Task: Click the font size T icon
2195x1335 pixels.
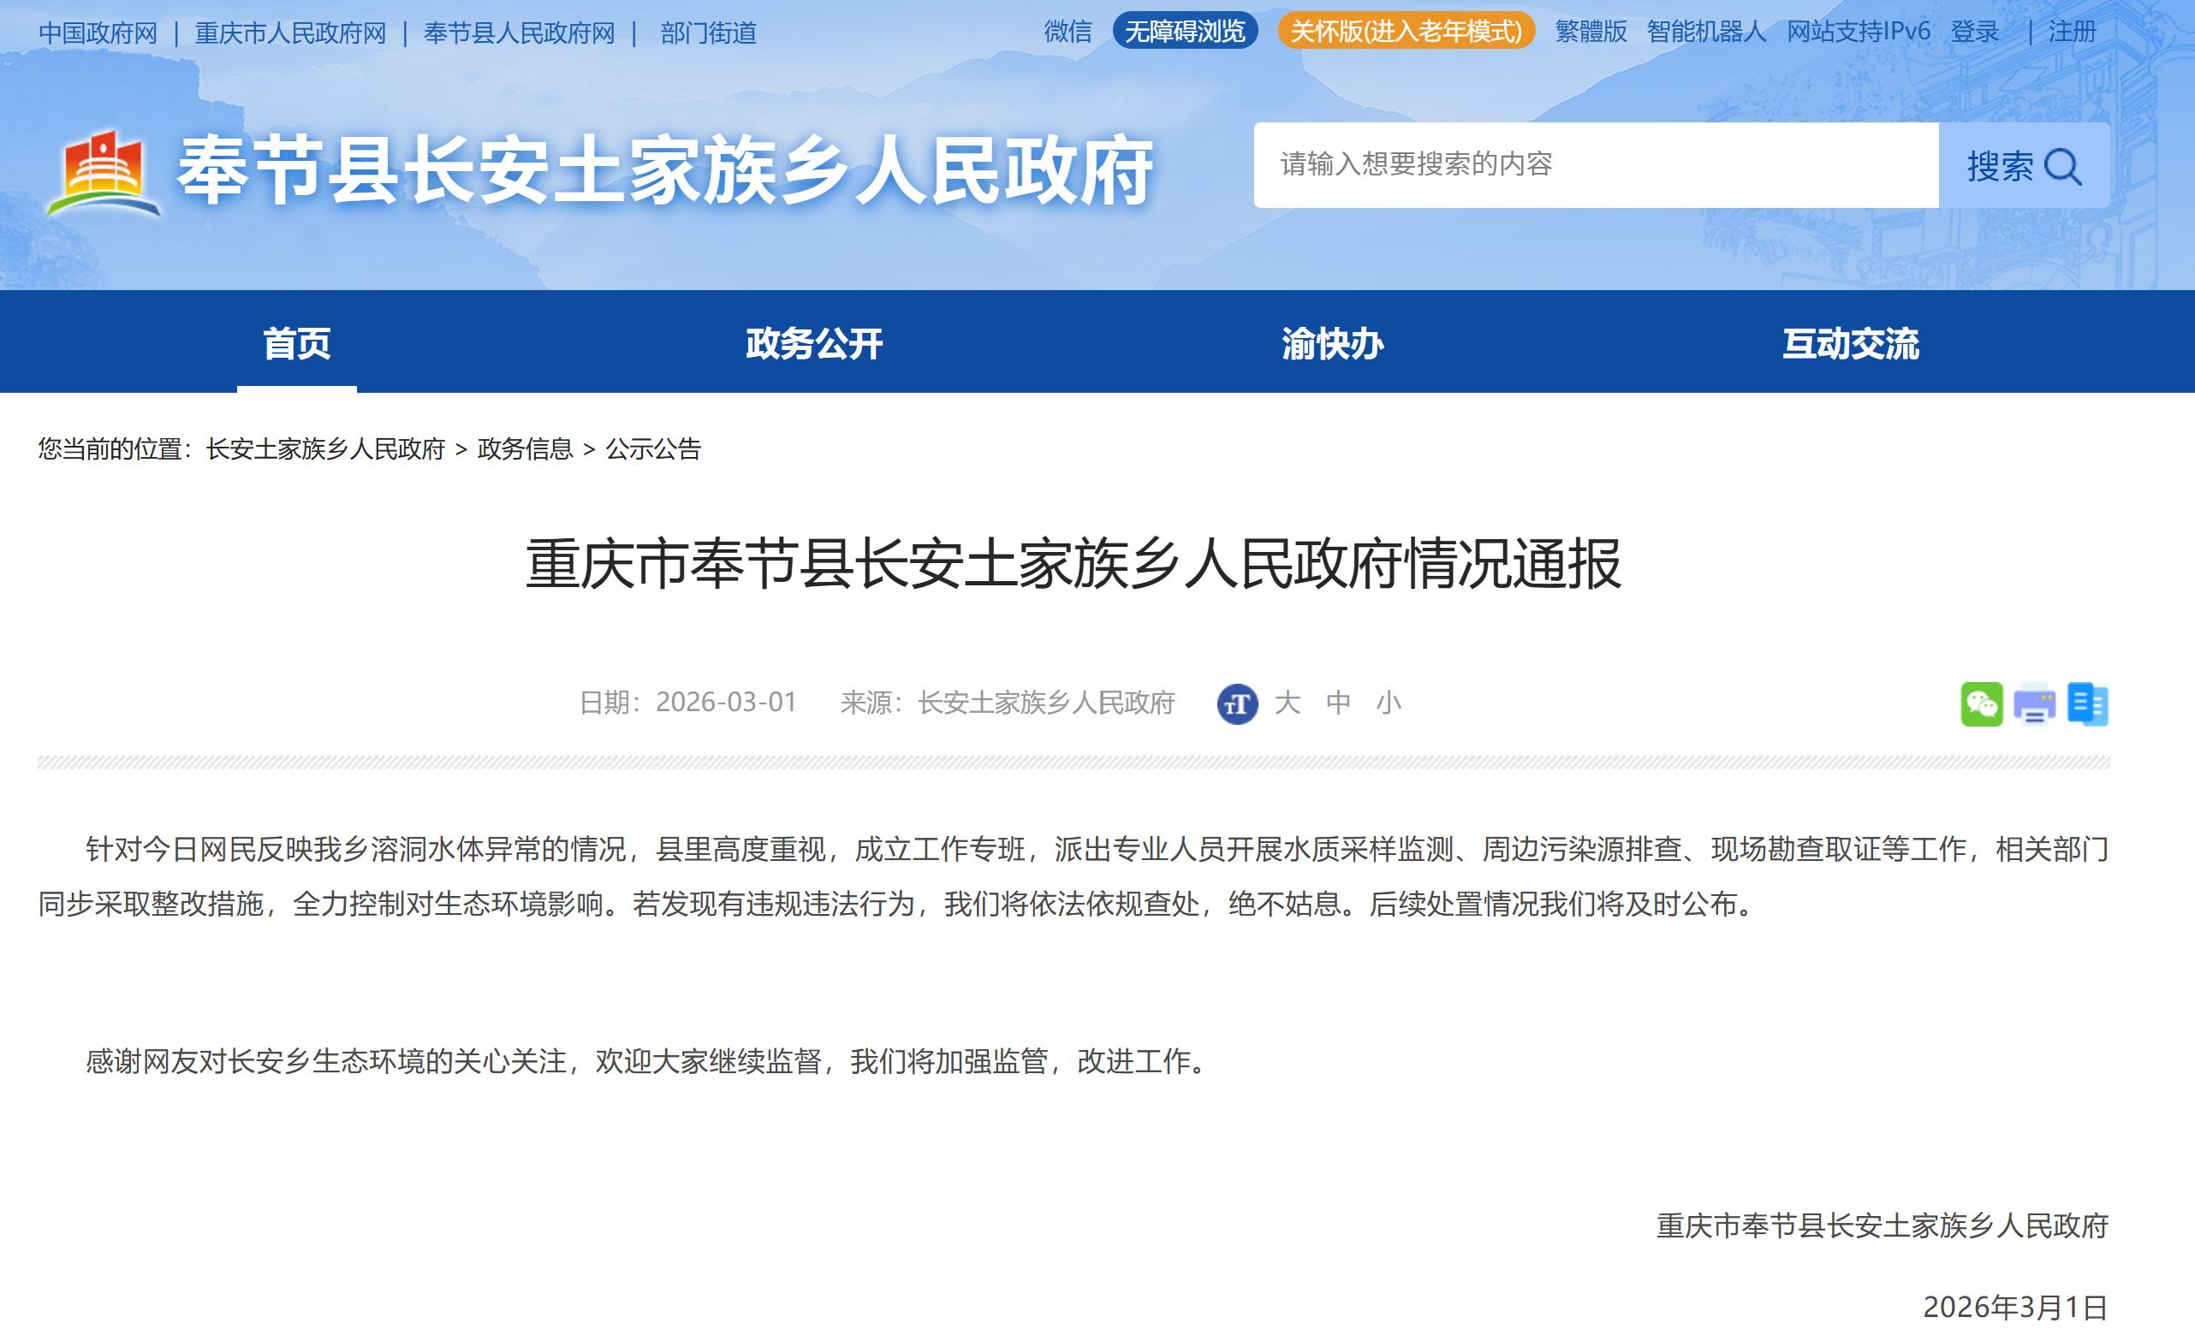Action: coord(1236,703)
